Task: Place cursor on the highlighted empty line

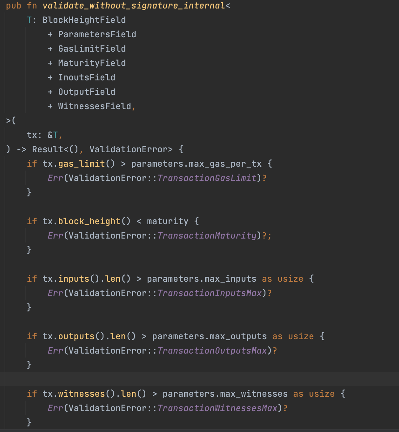Action: [199, 379]
